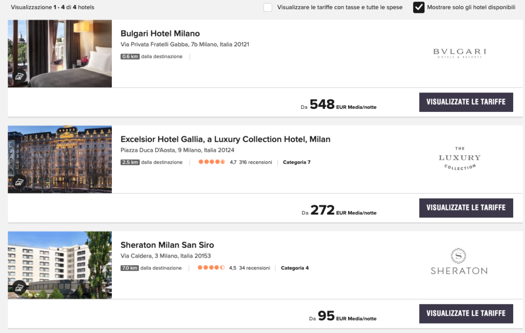Click the 4,7 rating score
This screenshot has height=333, width=525.
[x=233, y=162]
